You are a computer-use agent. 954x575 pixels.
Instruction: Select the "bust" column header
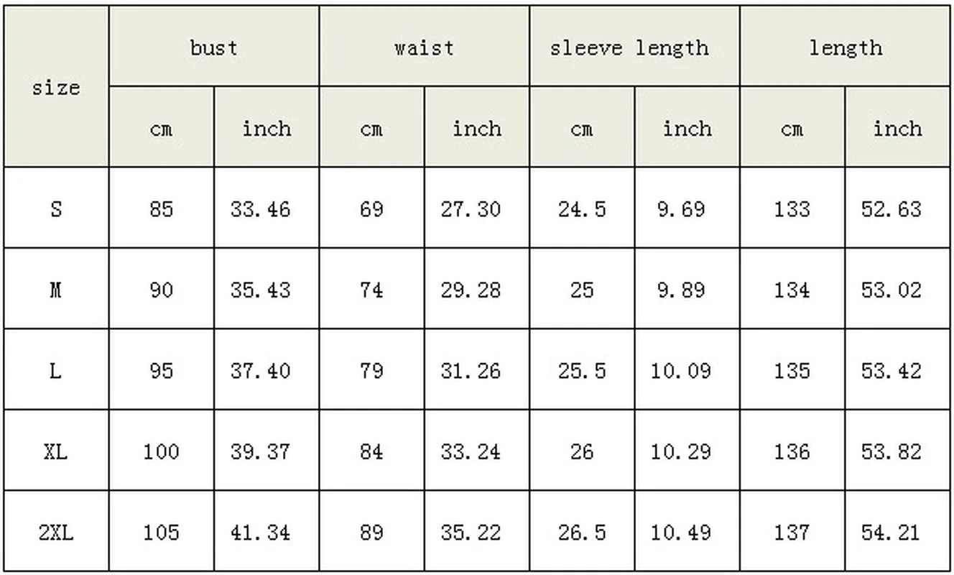pos(213,47)
